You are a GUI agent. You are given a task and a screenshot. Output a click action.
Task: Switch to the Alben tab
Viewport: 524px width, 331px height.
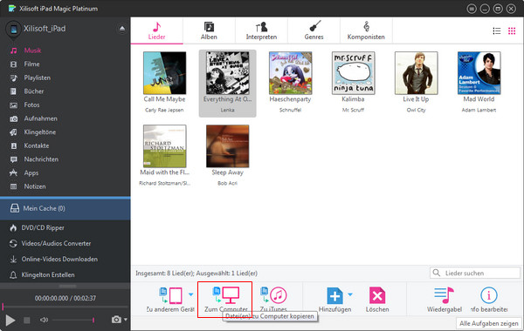(209, 31)
